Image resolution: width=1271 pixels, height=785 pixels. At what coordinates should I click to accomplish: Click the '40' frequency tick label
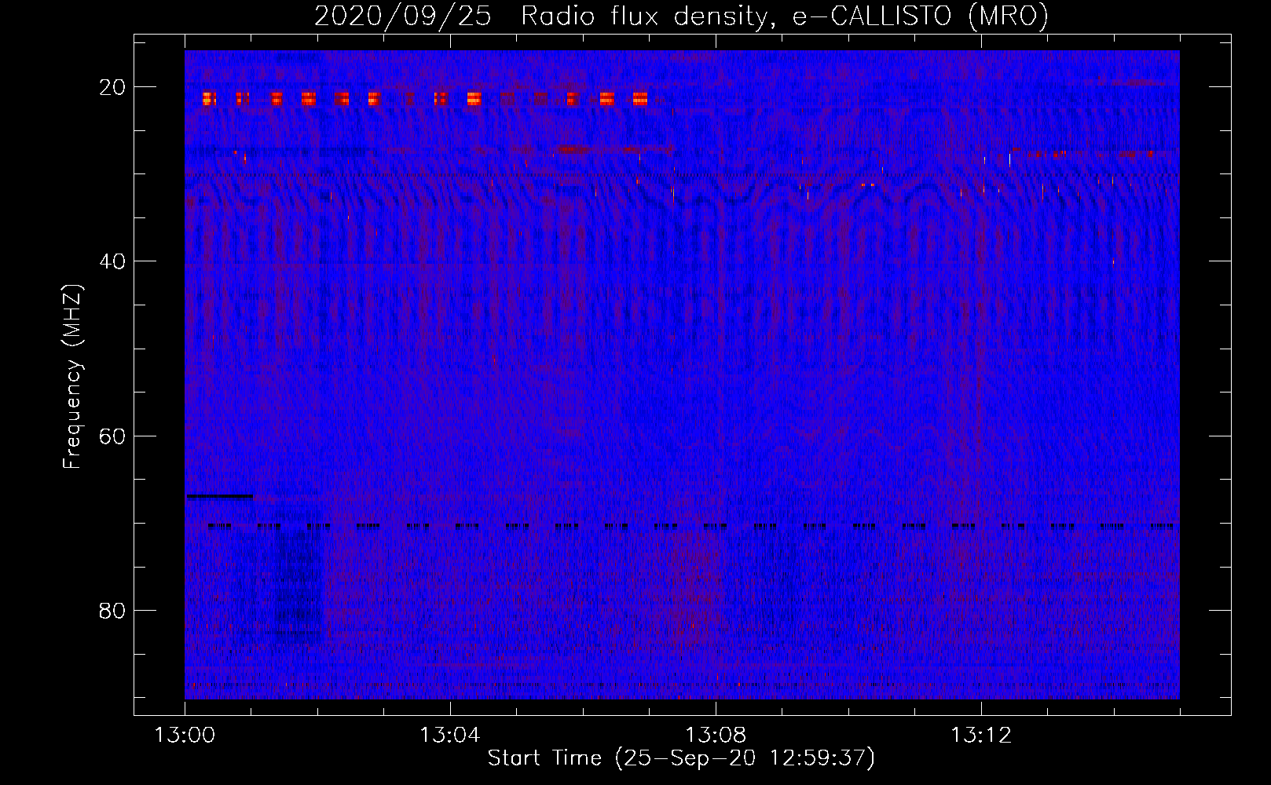point(113,261)
